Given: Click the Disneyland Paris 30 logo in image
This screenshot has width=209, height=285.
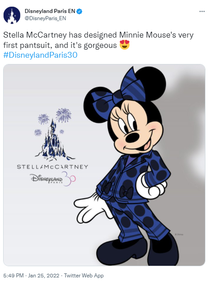Looking at the screenshot, I should coord(53,179).
